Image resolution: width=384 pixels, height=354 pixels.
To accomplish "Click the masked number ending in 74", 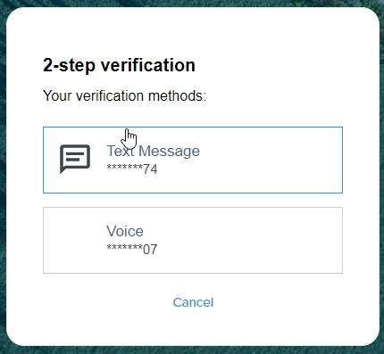I will click(x=132, y=169).
